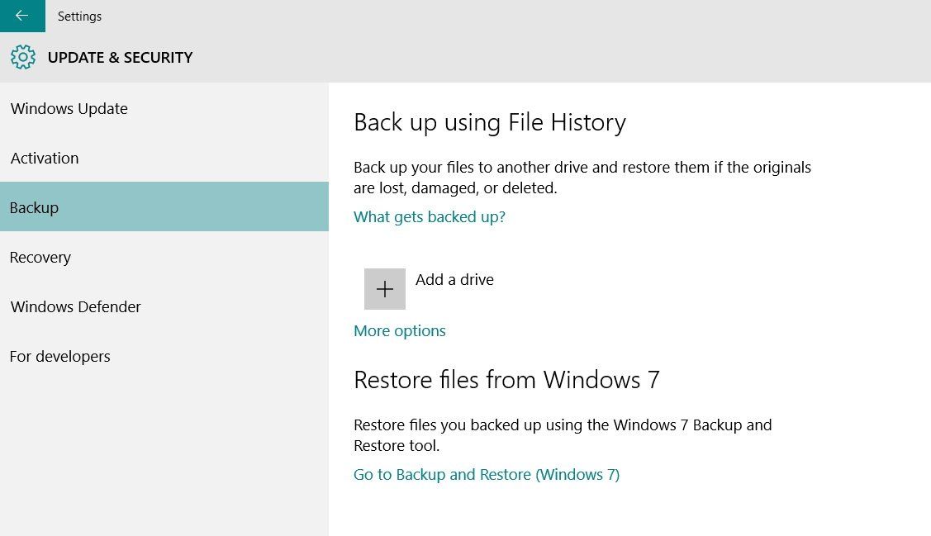Open the Activation section
931x536 pixels.
(164, 158)
